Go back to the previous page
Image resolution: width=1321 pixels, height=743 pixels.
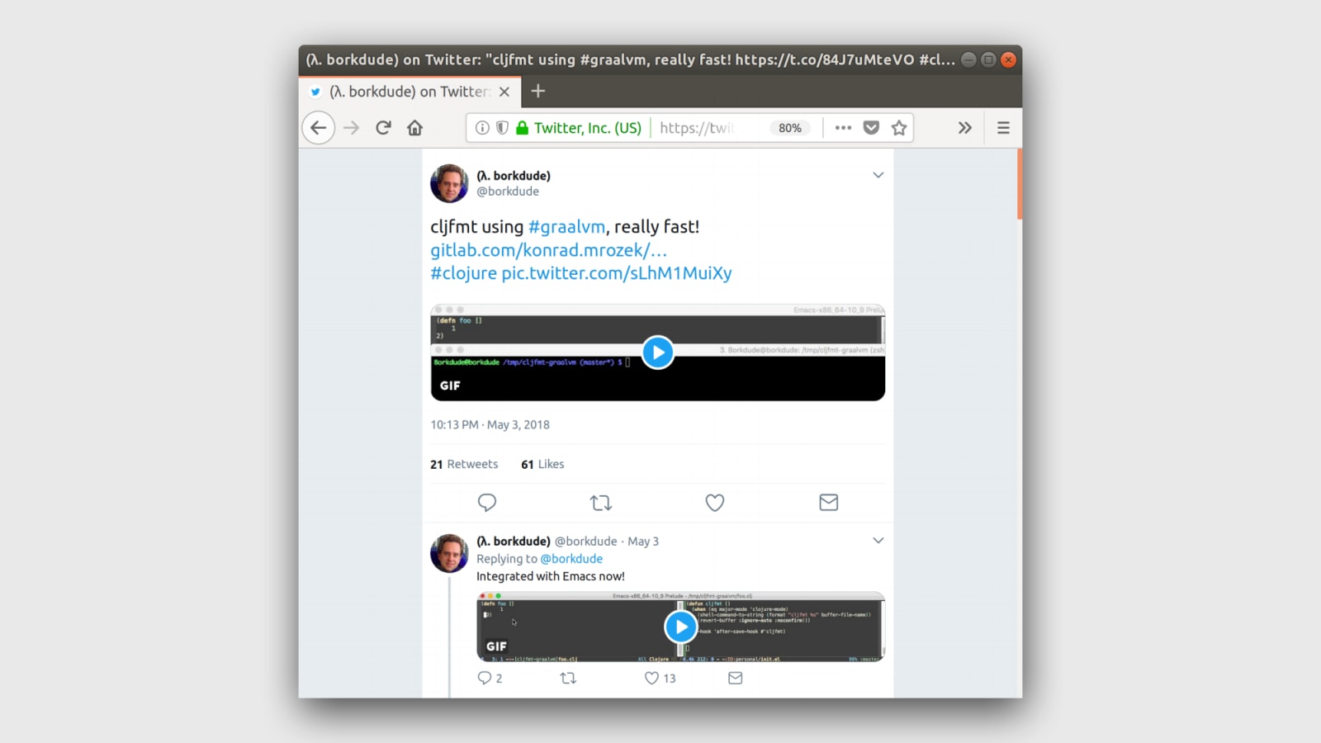point(319,128)
